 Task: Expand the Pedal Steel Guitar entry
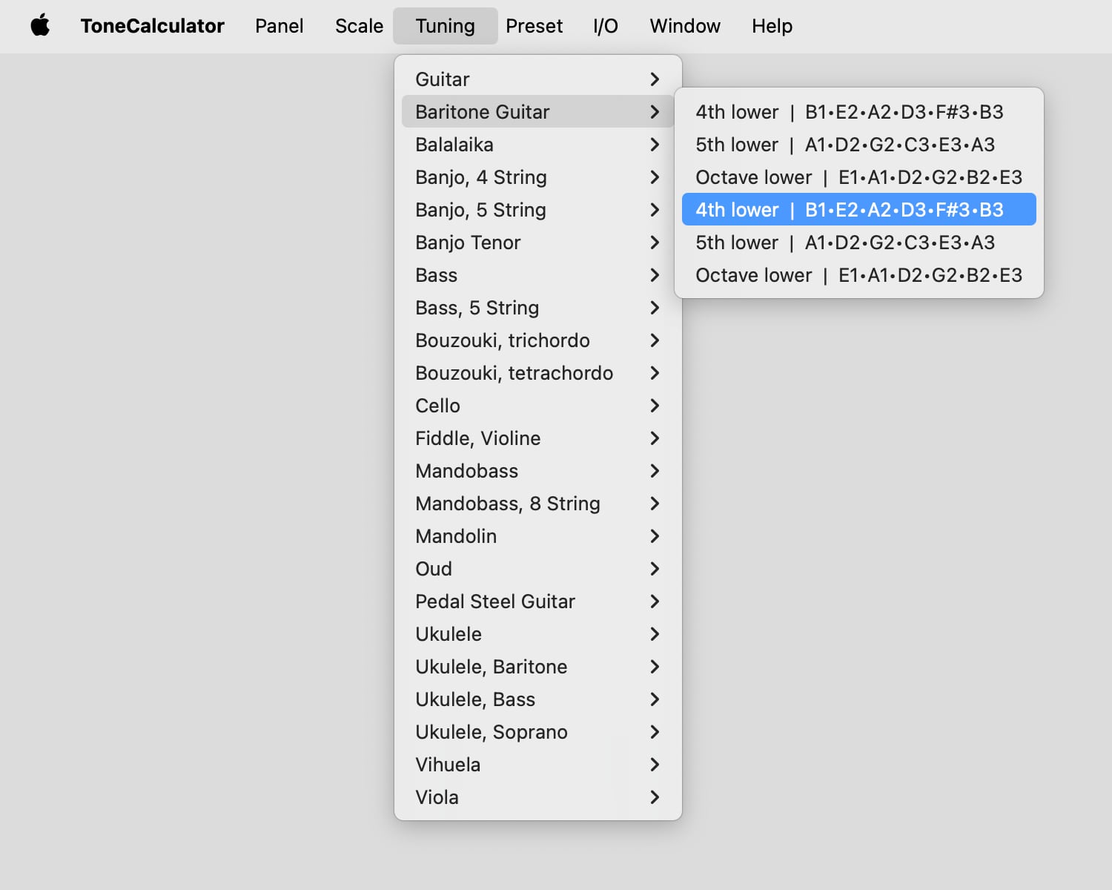point(537,601)
